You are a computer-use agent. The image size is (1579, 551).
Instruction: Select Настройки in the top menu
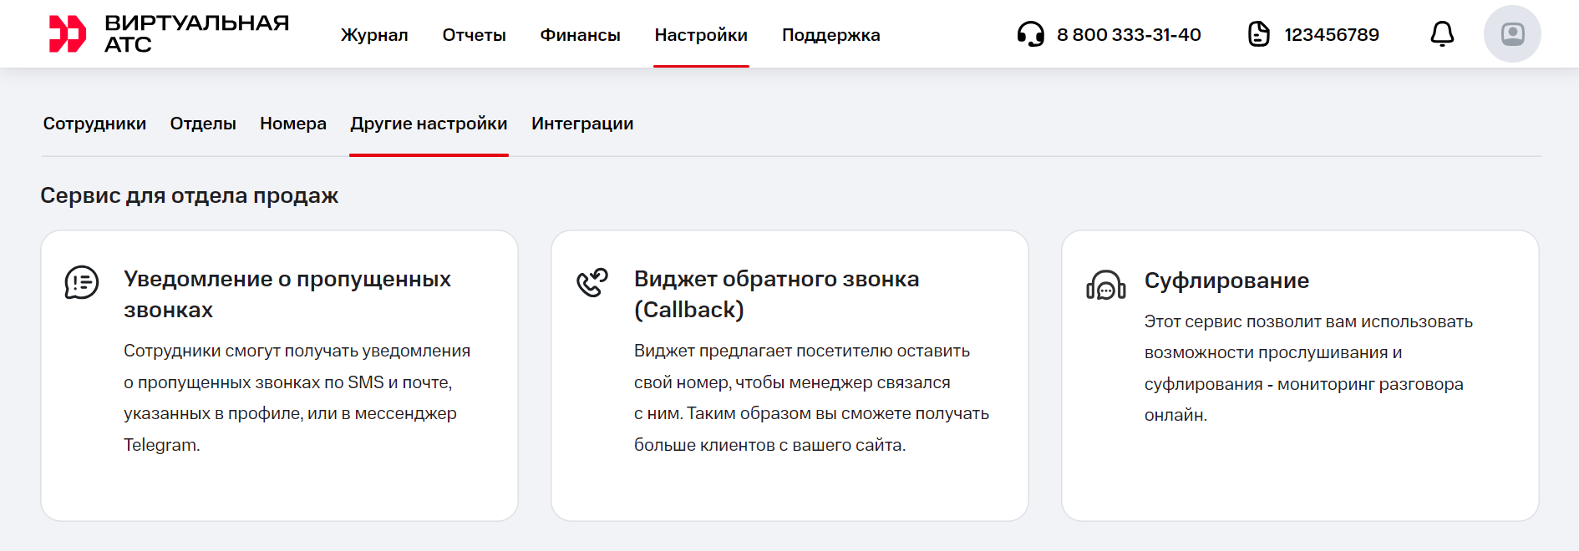(701, 35)
